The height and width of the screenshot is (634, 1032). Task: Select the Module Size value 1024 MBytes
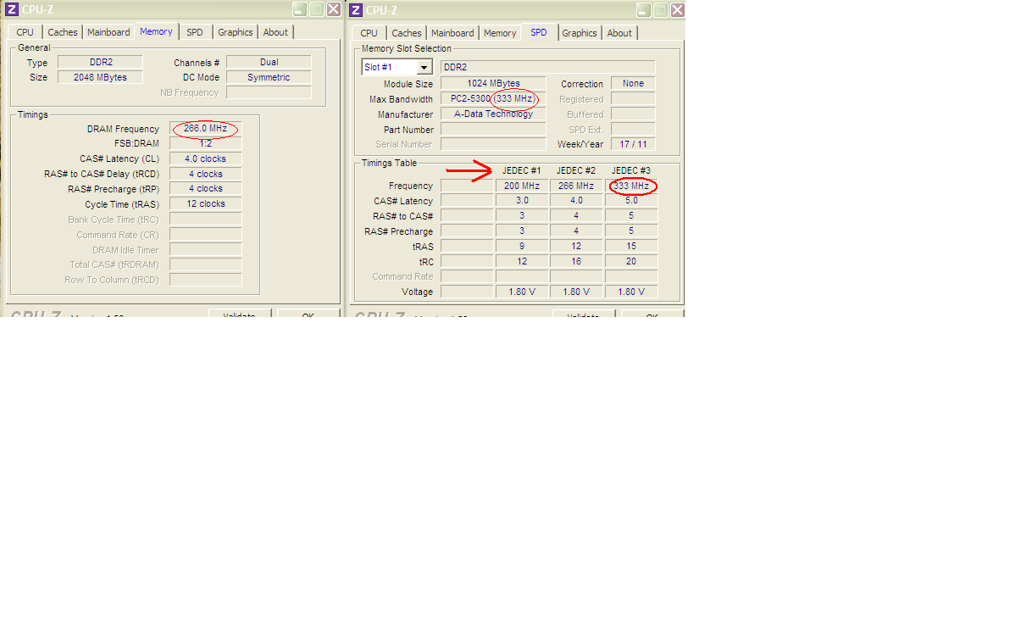click(x=493, y=84)
